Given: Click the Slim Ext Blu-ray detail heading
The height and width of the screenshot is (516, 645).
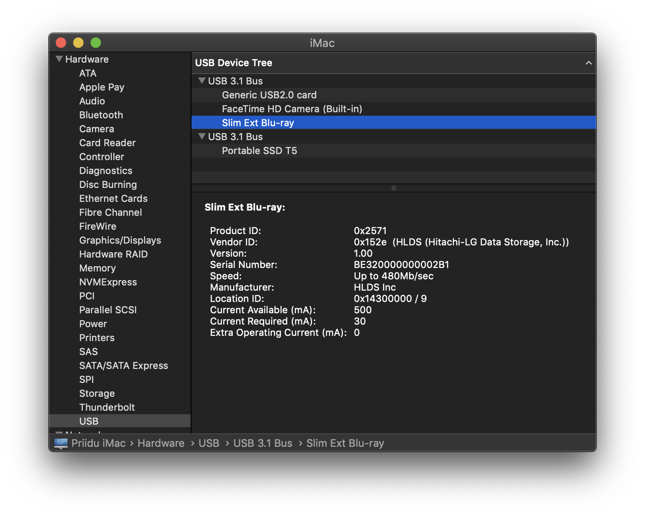Looking at the screenshot, I should (x=245, y=207).
